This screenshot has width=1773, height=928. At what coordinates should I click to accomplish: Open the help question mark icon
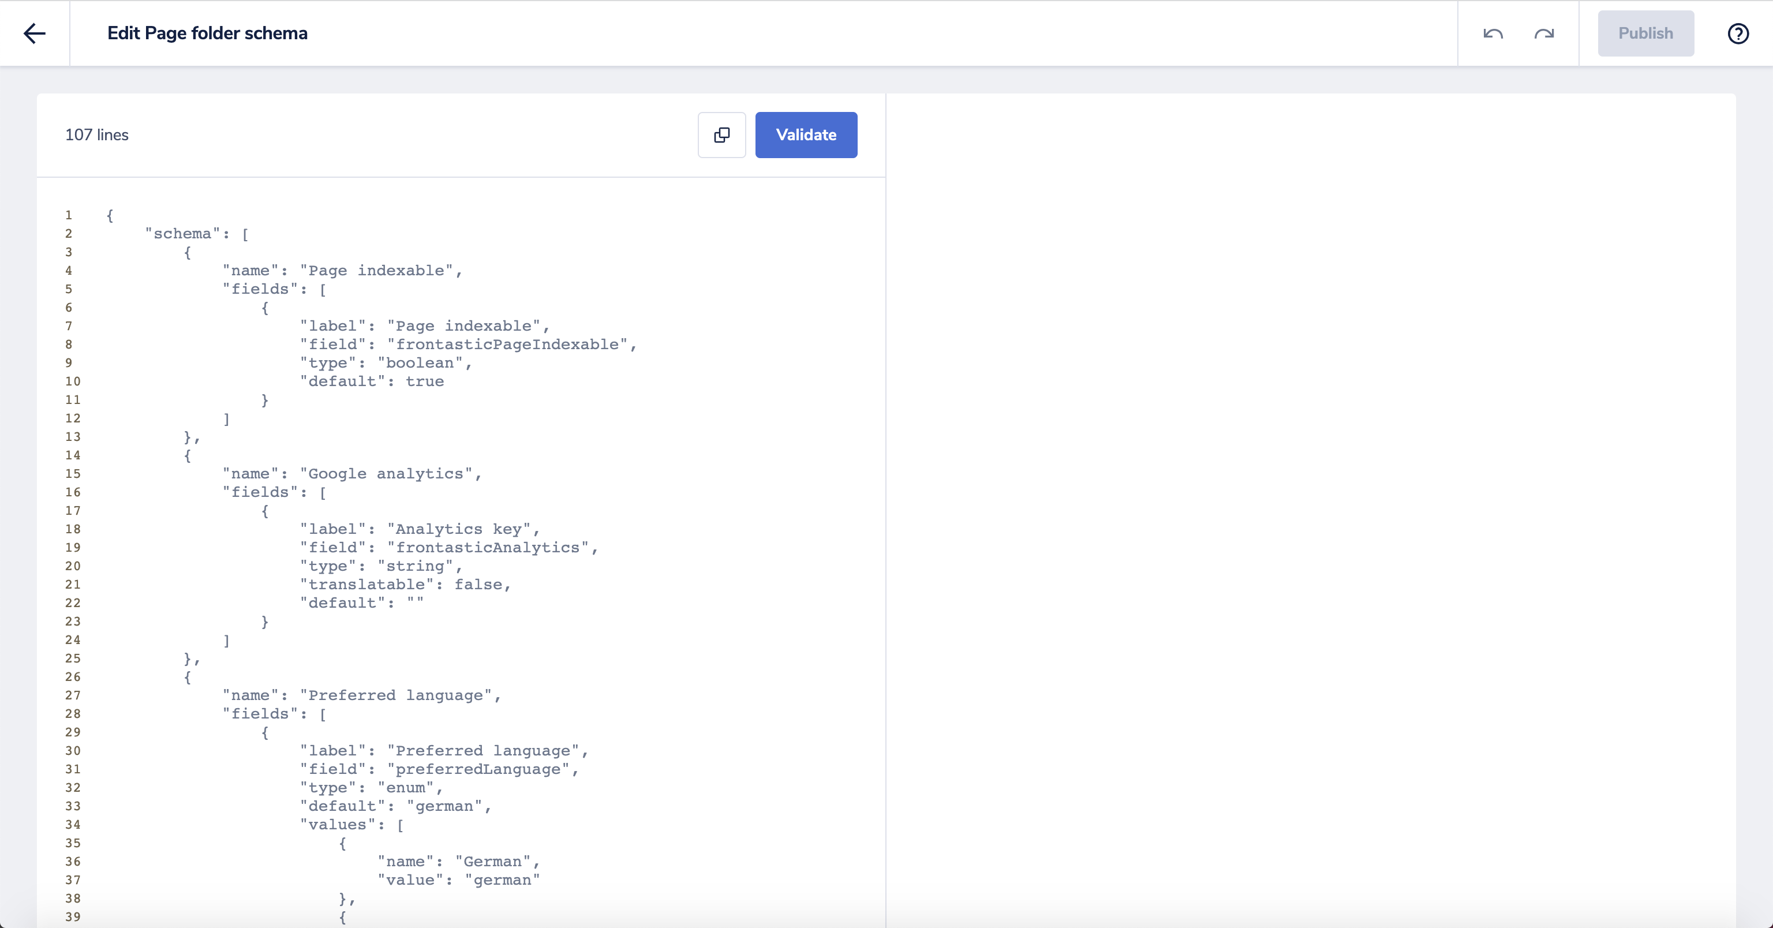click(x=1738, y=33)
